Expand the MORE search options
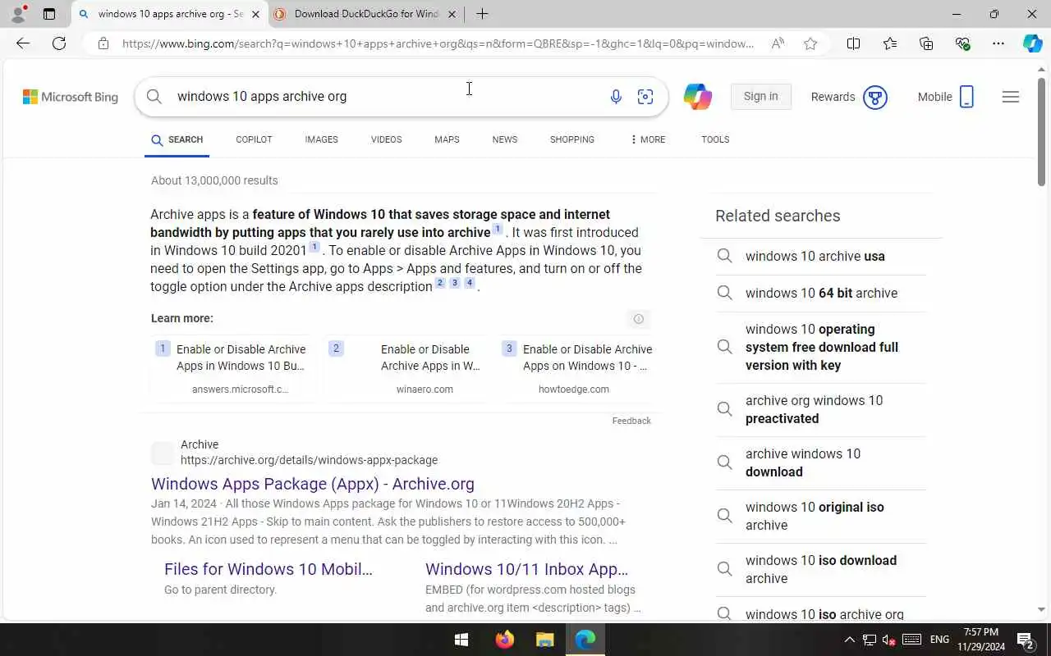This screenshot has height=656, width=1051. pos(648,139)
